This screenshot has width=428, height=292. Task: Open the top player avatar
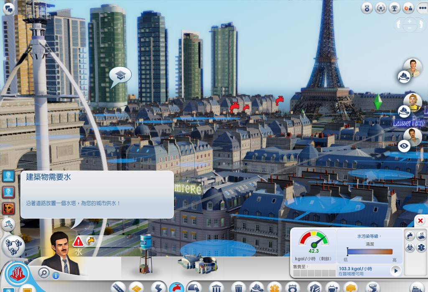pyautogui.click(x=413, y=67)
